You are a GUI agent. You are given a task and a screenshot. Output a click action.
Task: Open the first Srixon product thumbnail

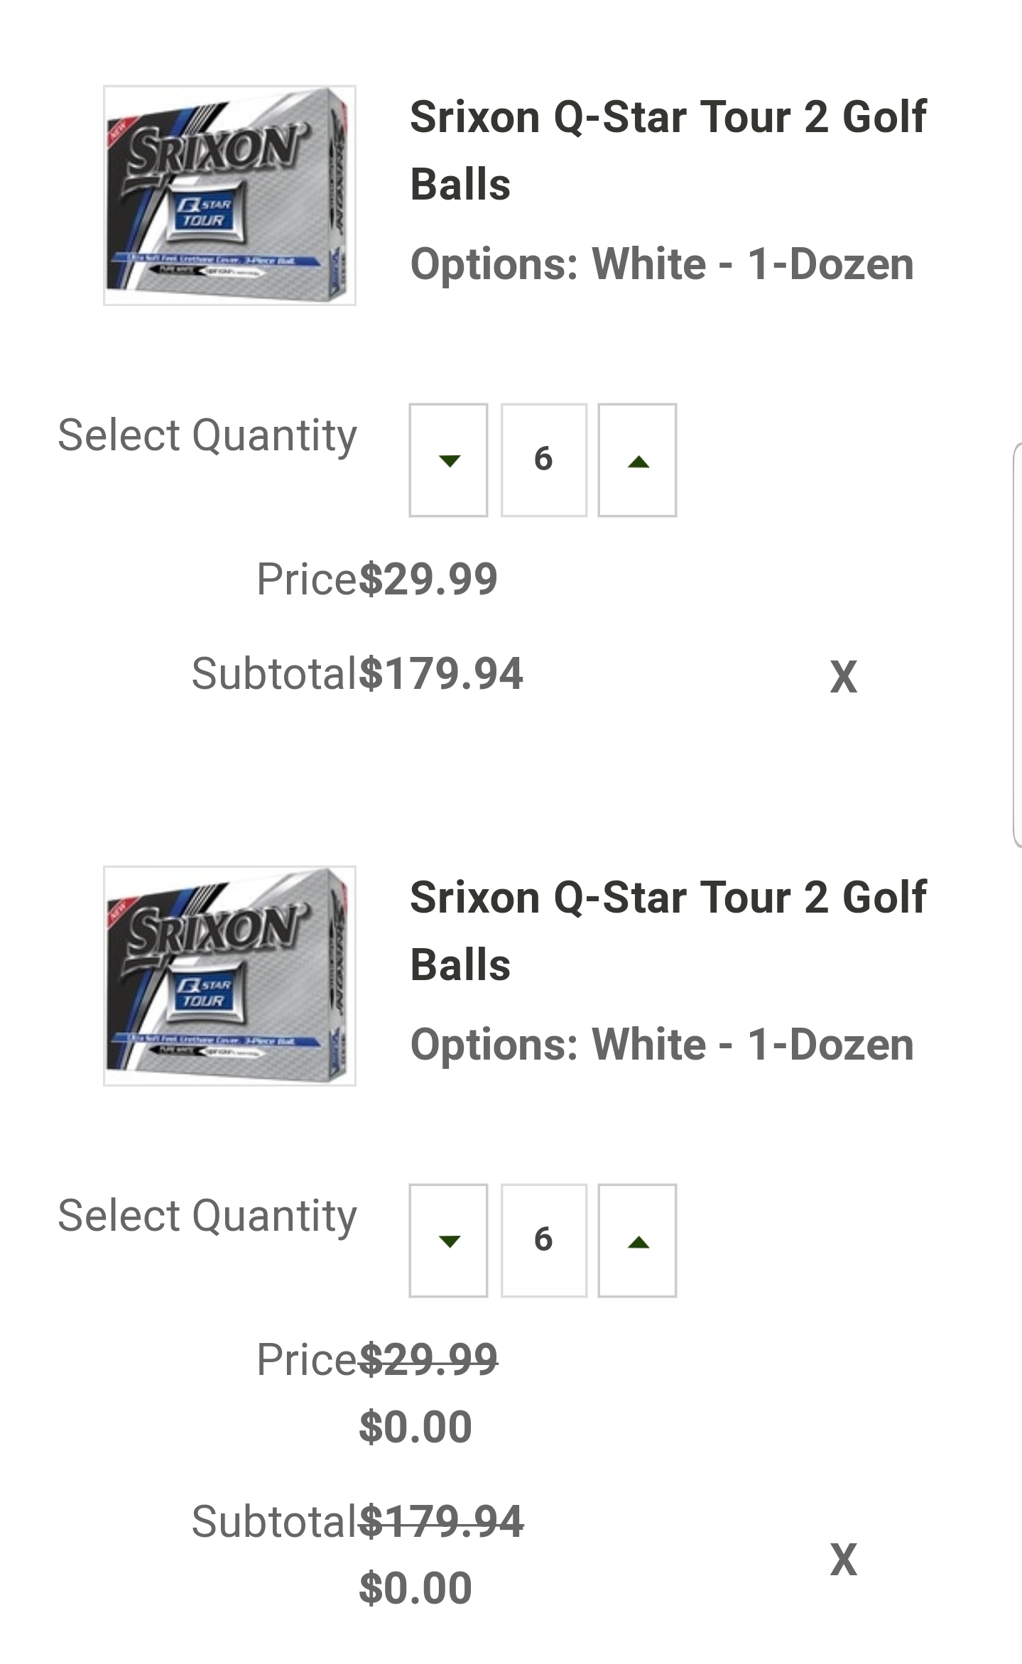(229, 195)
